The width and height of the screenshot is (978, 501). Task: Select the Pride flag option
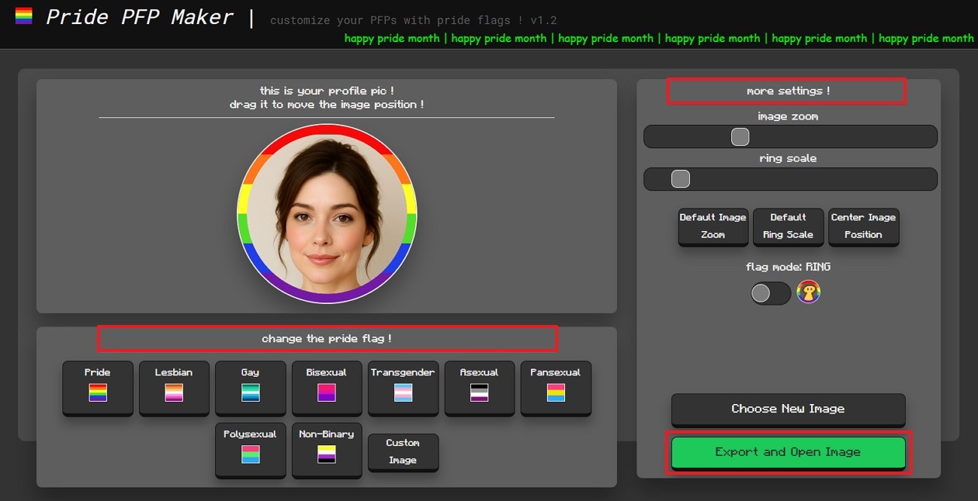[x=98, y=387]
